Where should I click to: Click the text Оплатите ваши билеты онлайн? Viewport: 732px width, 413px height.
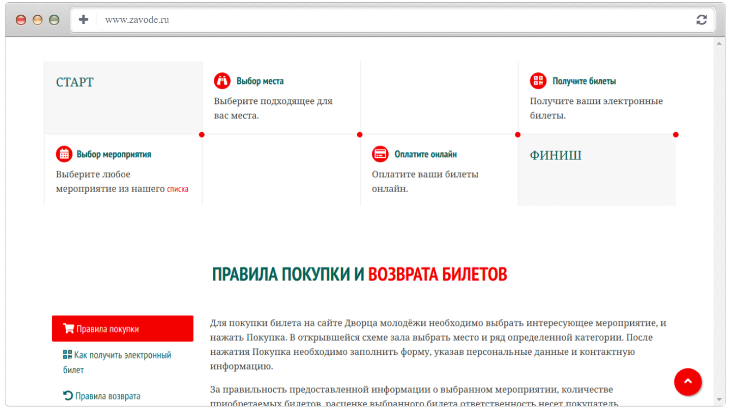tap(425, 182)
